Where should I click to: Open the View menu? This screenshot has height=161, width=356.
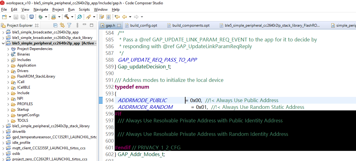(x=25, y=10)
